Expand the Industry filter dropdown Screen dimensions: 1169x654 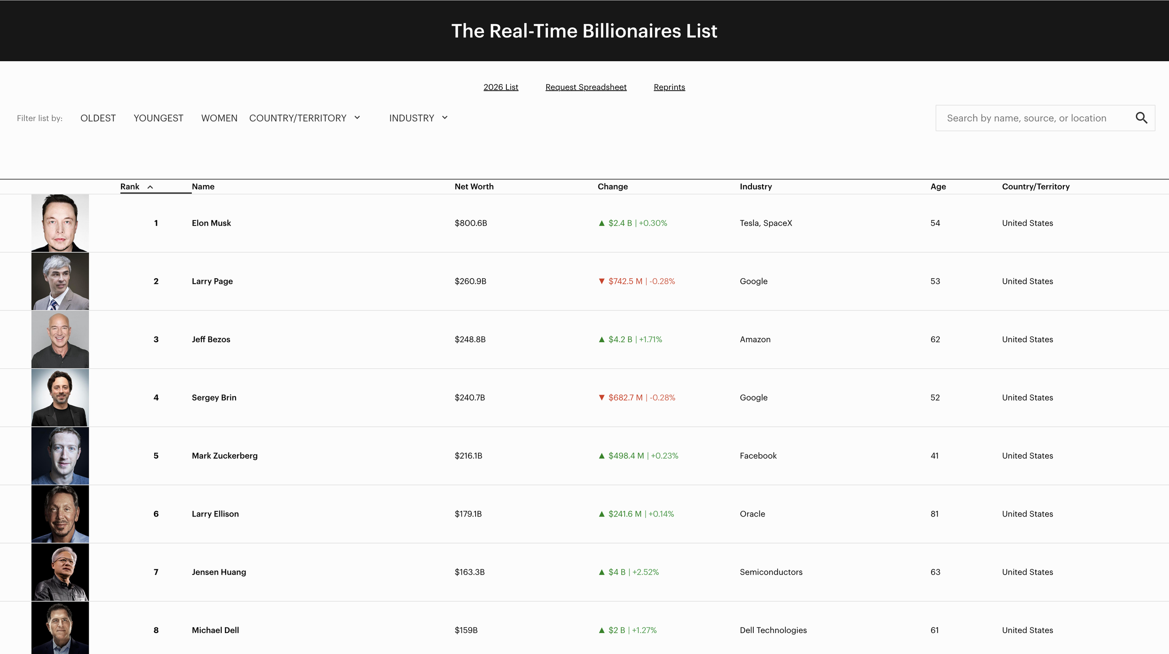point(418,118)
